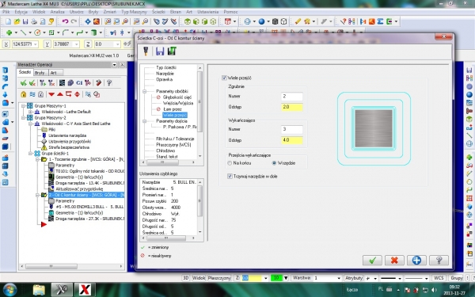Click the save parameters floppy icon in dialog
This screenshot has height=297, width=475.
(x=160, y=51)
